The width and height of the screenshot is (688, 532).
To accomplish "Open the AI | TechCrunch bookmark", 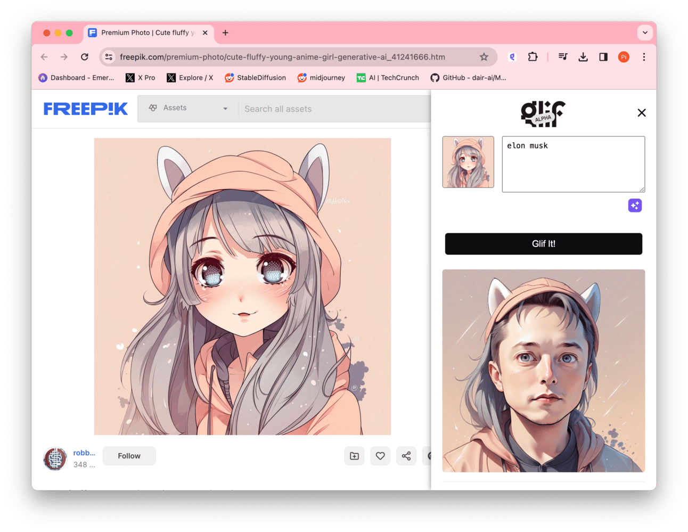I will (388, 78).
